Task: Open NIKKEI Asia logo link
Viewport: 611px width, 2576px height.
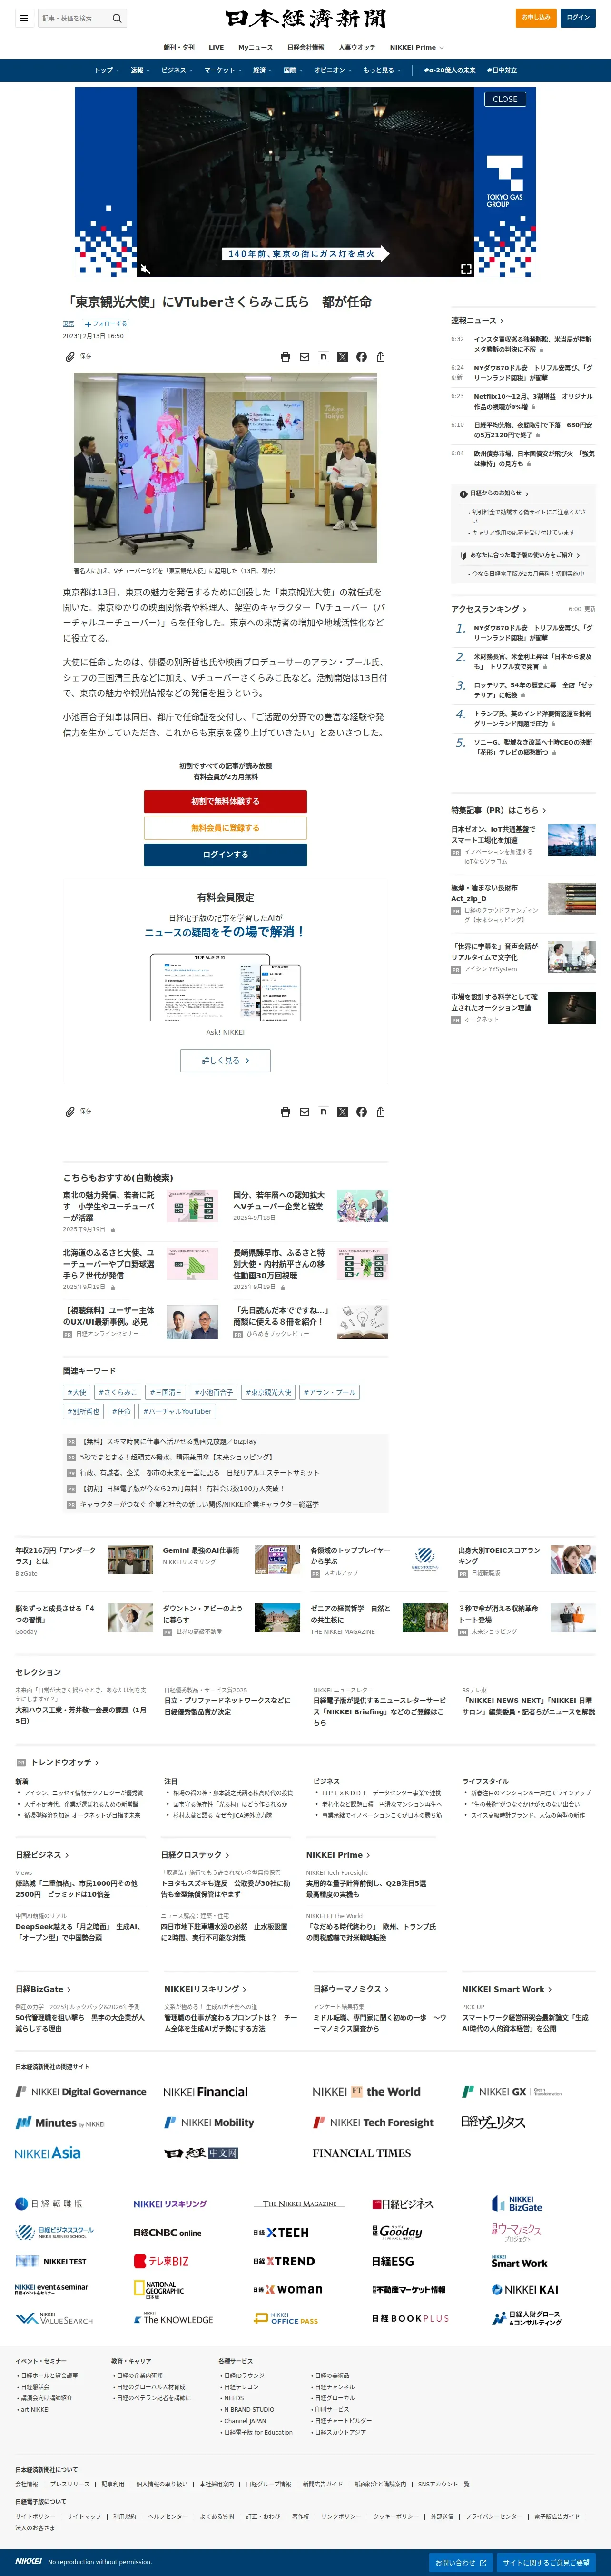Action: tap(48, 2153)
